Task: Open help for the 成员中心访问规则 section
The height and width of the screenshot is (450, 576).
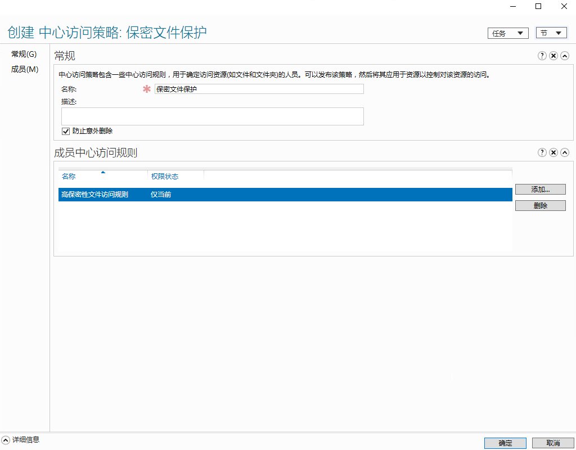Action: pos(542,152)
